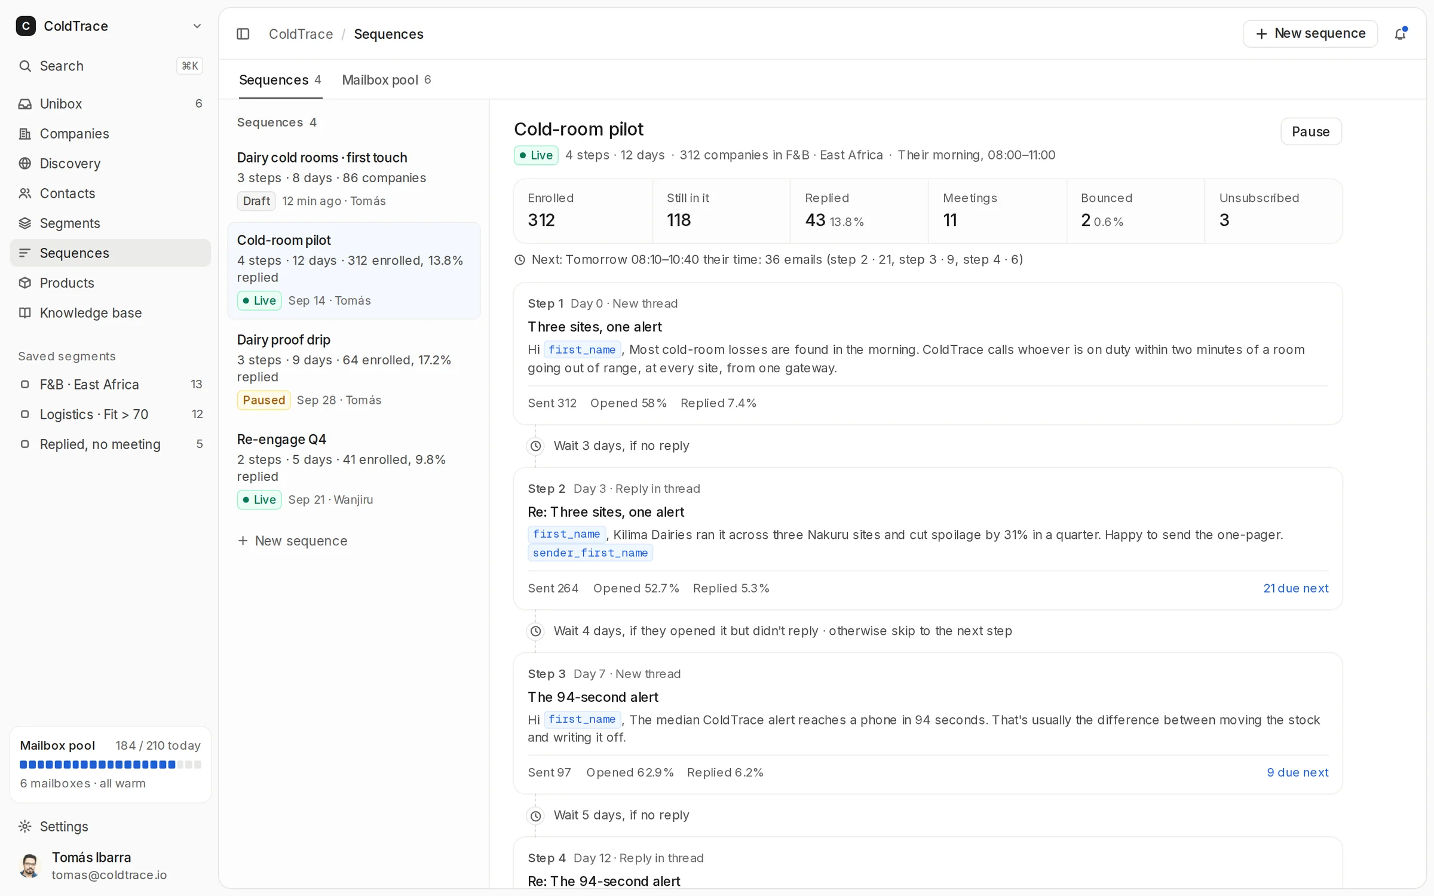Click the Live badge under Cold-room pilot title
The image size is (1434, 896).
[x=536, y=155]
